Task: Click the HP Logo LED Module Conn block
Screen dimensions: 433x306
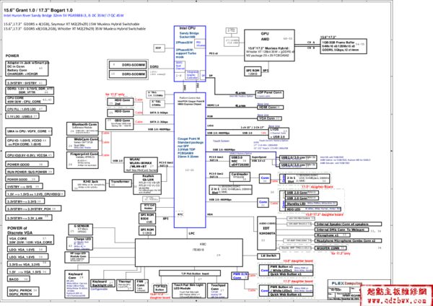Action: tap(77, 257)
